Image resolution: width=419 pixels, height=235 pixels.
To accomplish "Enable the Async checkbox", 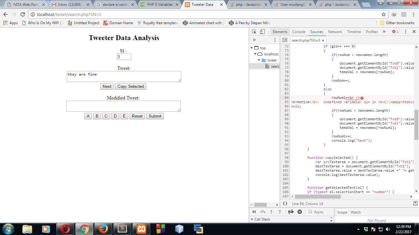I will click(310, 212).
